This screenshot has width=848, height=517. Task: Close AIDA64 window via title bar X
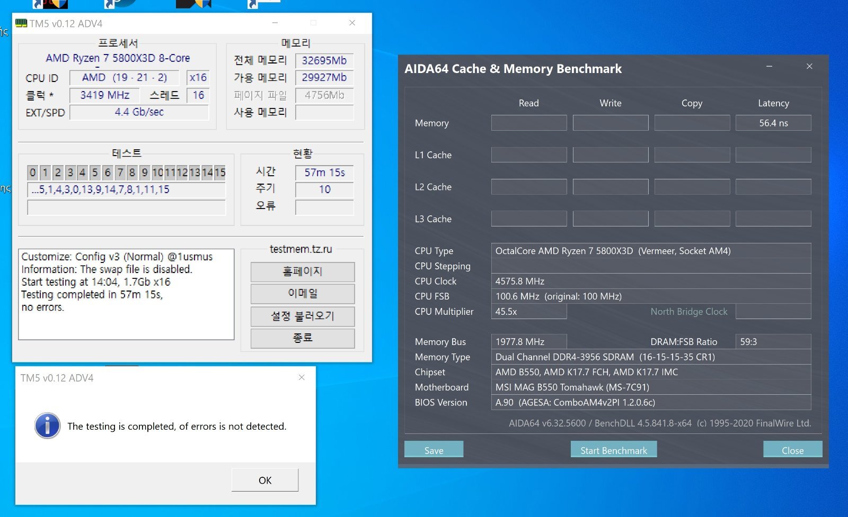[x=809, y=66]
